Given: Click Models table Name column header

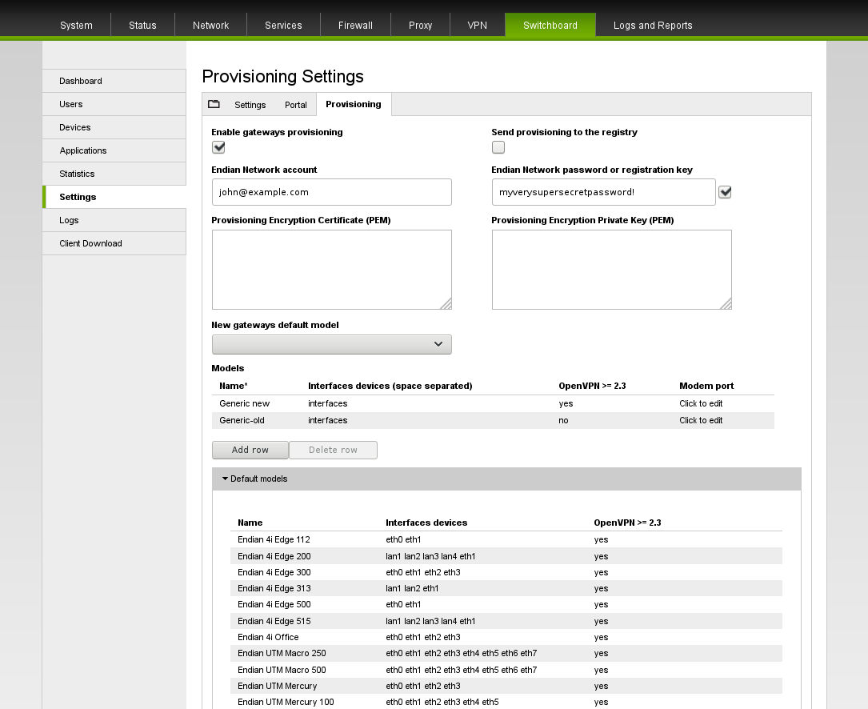Looking at the screenshot, I should coord(234,386).
